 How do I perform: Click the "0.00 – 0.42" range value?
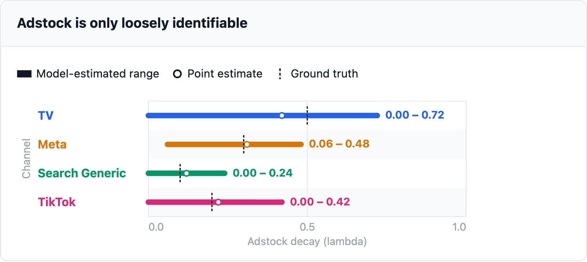[x=320, y=202]
